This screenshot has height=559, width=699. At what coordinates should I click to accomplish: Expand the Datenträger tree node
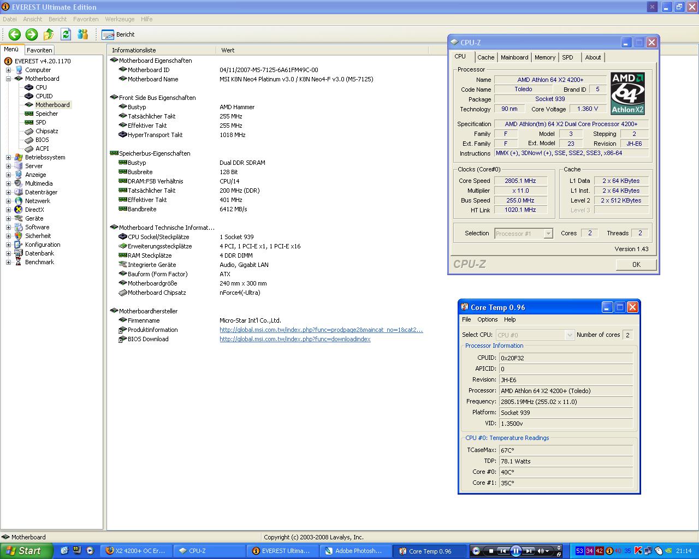point(8,192)
